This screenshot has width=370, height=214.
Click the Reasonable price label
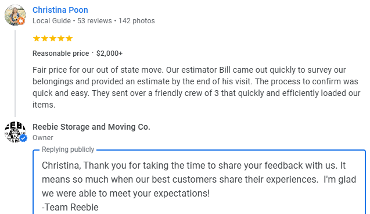(x=60, y=53)
